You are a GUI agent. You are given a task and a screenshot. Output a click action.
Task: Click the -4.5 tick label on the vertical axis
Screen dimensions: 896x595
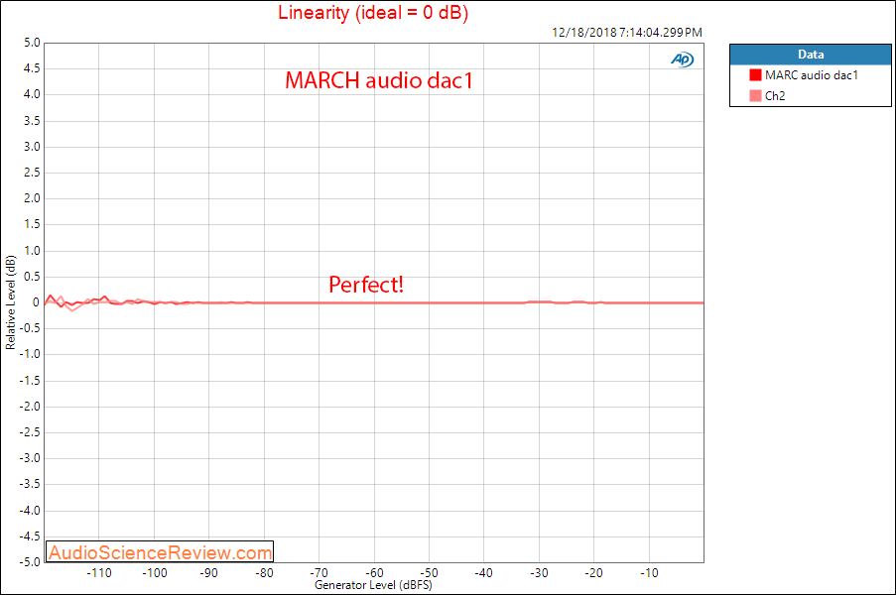(30, 536)
